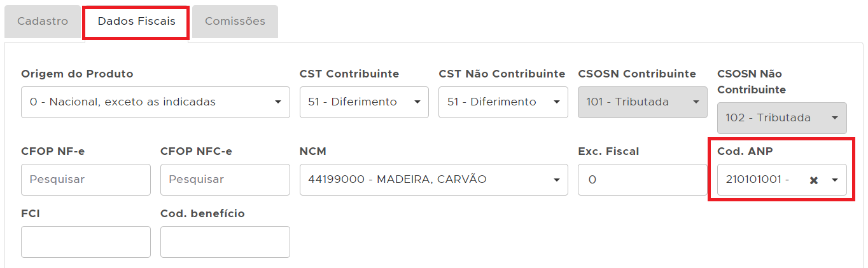Open the Comissões tab
The width and height of the screenshot is (868, 268).
235,22
